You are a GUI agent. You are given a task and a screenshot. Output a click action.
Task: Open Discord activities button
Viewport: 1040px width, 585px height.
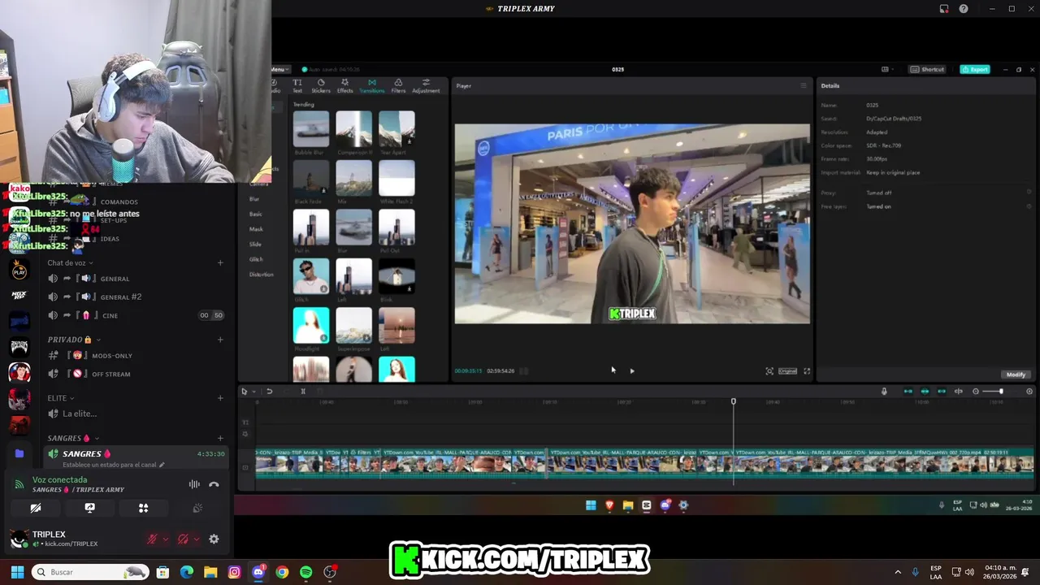pyautogui.click(x=143, y=508)
